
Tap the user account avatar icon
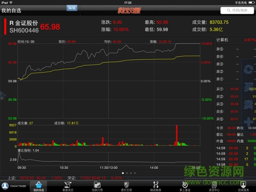(x=5, y=186)
